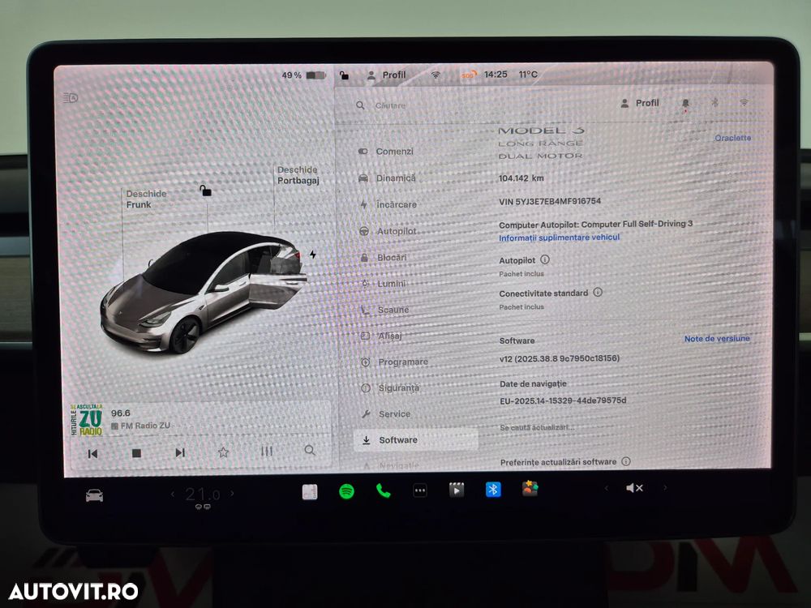811x608 pixels.
Task: Open the Încărcare charging menu
Action: 388,205
